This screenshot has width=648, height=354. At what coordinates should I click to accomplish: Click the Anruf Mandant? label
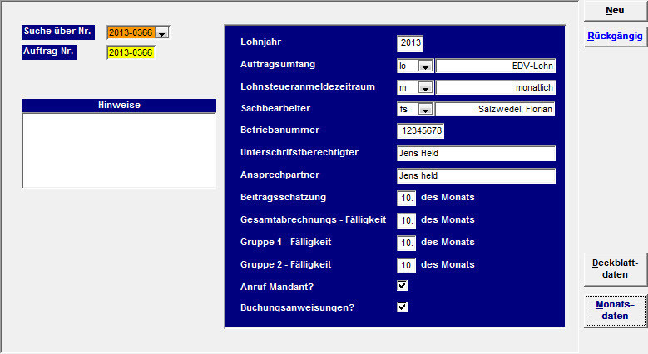point(277,287)
